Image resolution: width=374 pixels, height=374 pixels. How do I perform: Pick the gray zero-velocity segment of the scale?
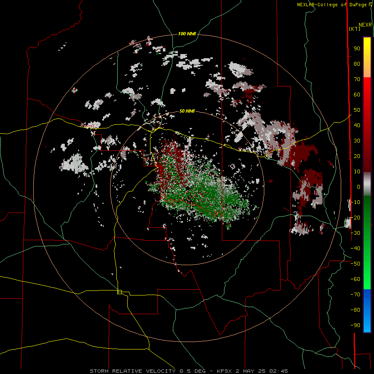(367, 184)
